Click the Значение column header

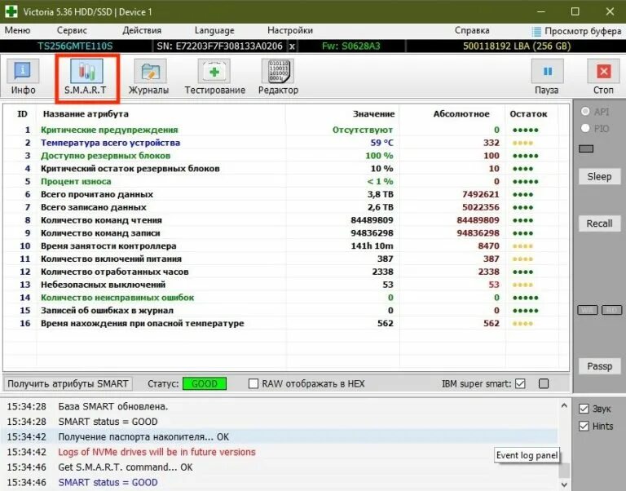pos(373,114)
